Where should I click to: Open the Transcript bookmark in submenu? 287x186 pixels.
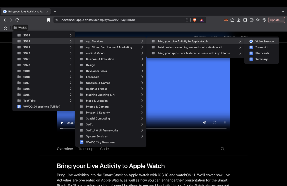(262, 47)
